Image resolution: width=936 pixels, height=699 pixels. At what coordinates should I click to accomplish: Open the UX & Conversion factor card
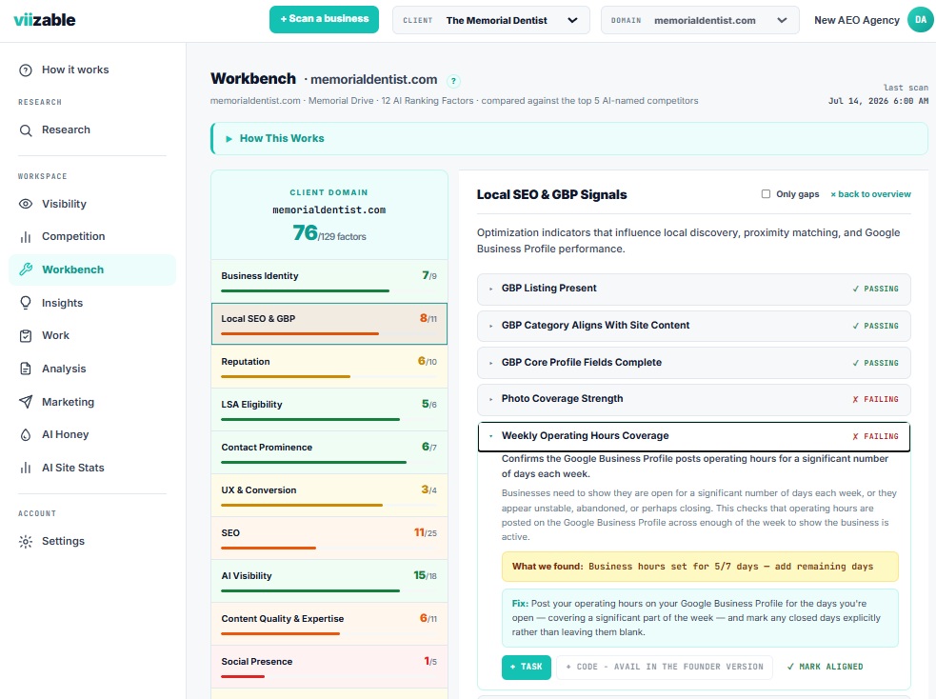(329, 495)
